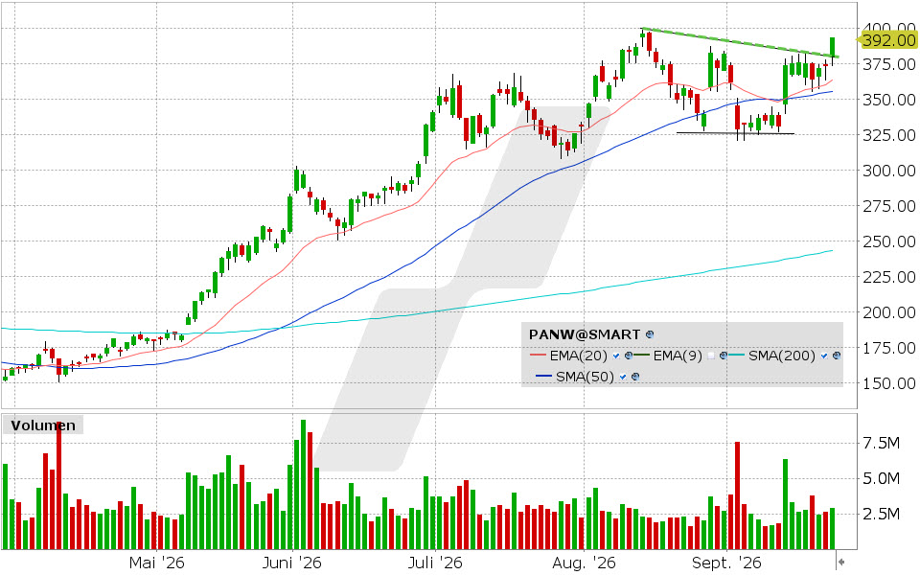This screenshot has height=575, width=920.
Task: Open the SMA(50) settings icon
Action: click(x=634, y=377)
